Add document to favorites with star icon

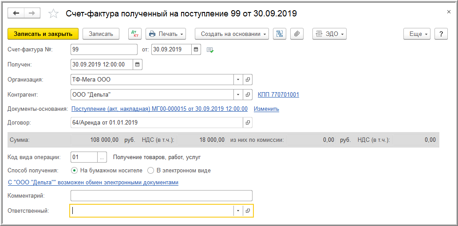click(53, 14)
